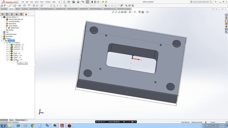Collapse the CAM-Part root node
The image size is (228, 128).
tap(1, 17)
